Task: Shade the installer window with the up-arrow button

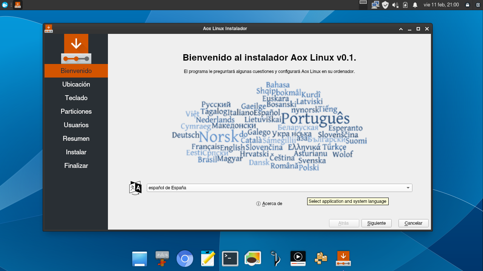Action: point(401,29)
